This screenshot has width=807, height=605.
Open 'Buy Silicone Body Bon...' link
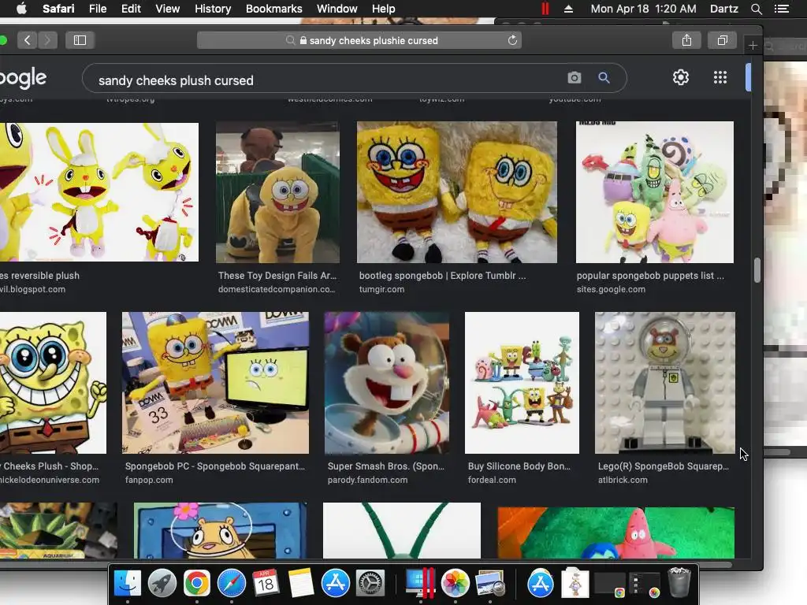(519, 466)
